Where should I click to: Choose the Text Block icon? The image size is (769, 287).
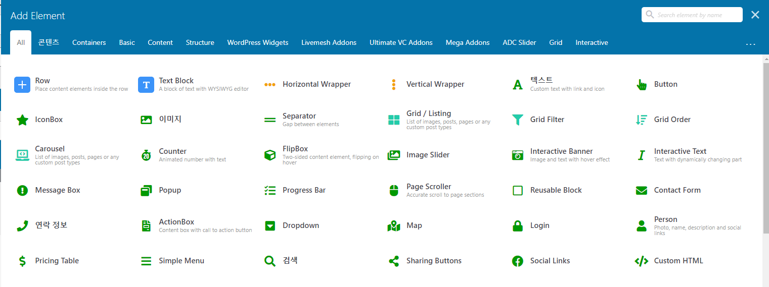pos(146,85)
